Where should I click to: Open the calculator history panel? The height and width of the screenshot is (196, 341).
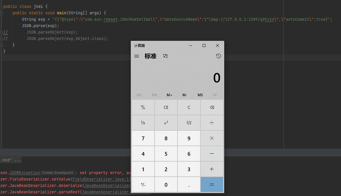tap(219, 56)
